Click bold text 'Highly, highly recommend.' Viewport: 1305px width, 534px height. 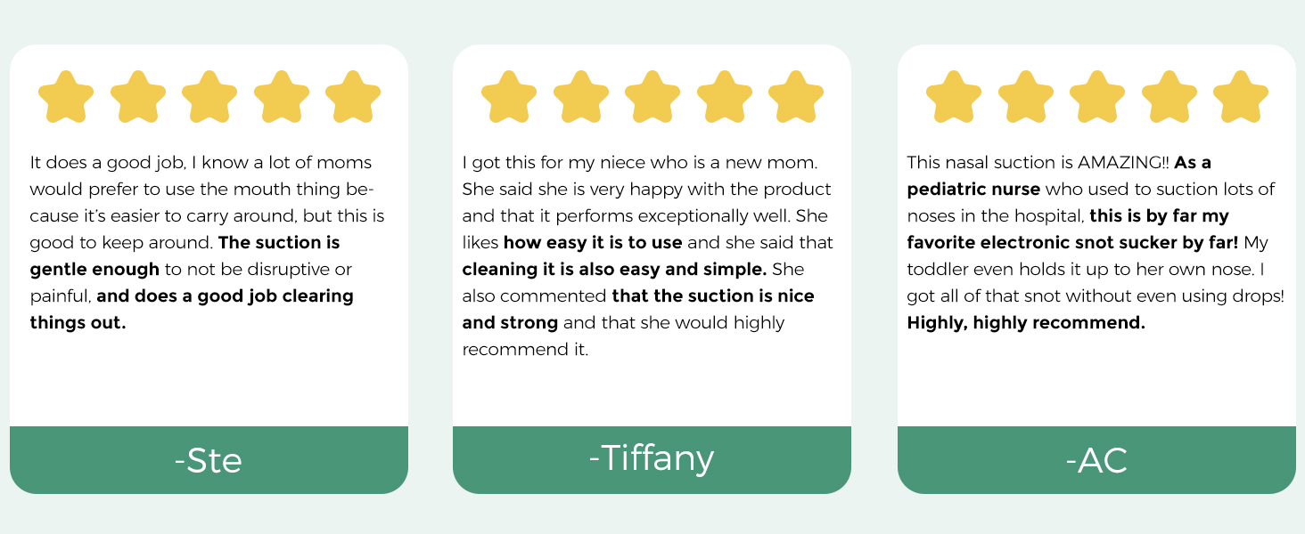(x=1026, y=322)
